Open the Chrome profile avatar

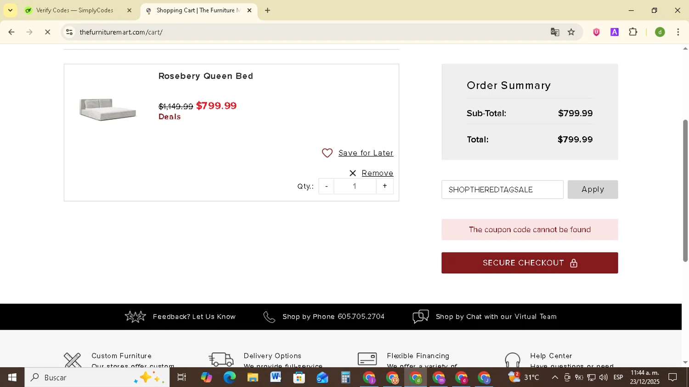point(660,32)
